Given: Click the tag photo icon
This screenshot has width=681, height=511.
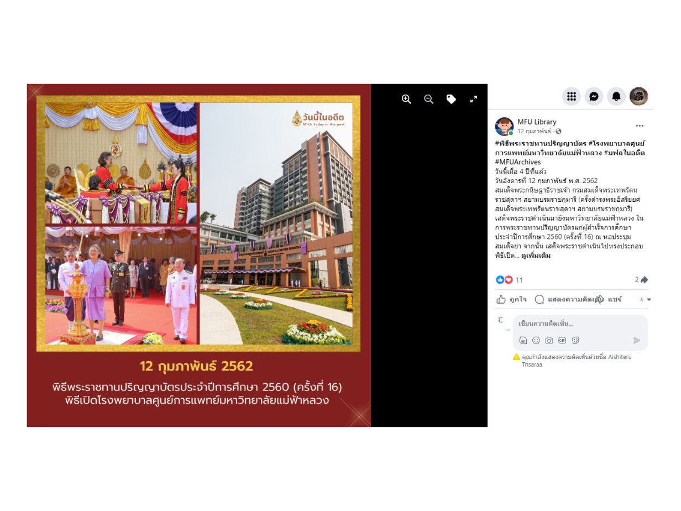Looking at the screenshot, I should coord(451,99).
